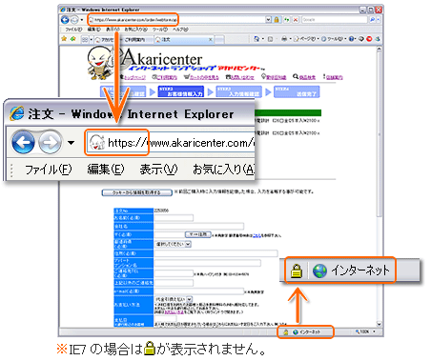Click the padlock icon beside the address bar
The width and height of the screenshot is (431, 361).
277,20
